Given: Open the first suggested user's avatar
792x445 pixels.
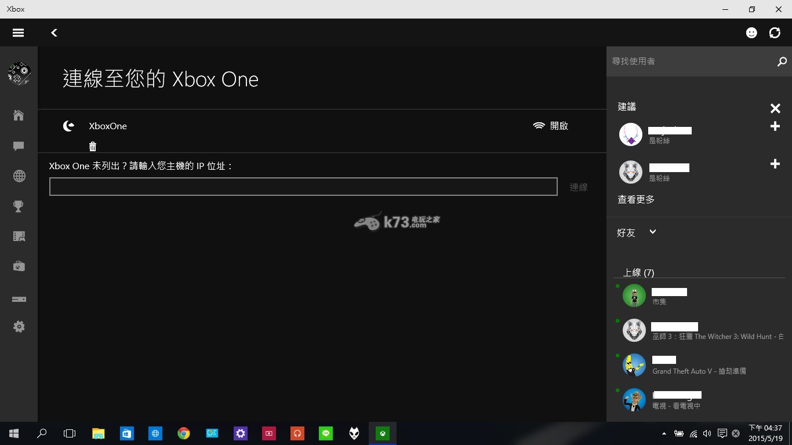Looking at the screenshot, I should point(631,134).
